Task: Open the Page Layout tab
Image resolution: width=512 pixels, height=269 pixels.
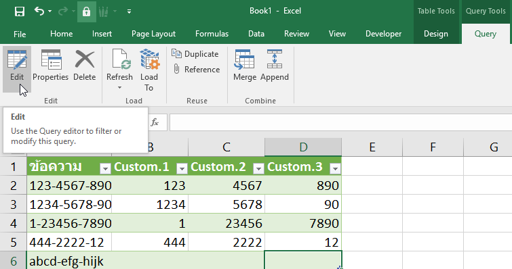Action: point(153,34)
